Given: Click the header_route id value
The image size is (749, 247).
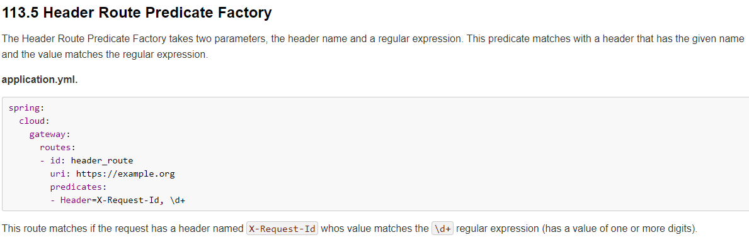Looking at the screenshot, I should point(102,161).
